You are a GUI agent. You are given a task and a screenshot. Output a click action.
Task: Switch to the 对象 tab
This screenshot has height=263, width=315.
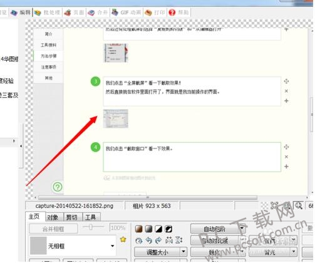[53, 217]
